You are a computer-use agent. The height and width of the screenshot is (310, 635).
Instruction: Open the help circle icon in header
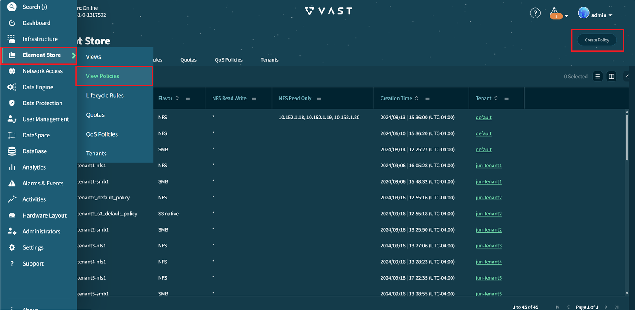click(535, 13)
